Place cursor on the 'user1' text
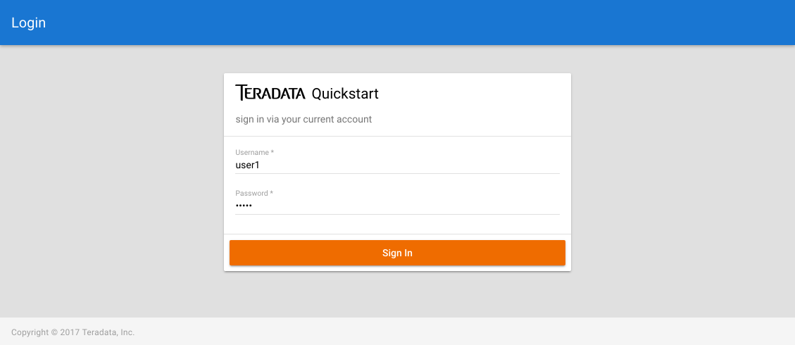Screen dimensions: 795x345 pyautogui.click(x=248, y=165)
